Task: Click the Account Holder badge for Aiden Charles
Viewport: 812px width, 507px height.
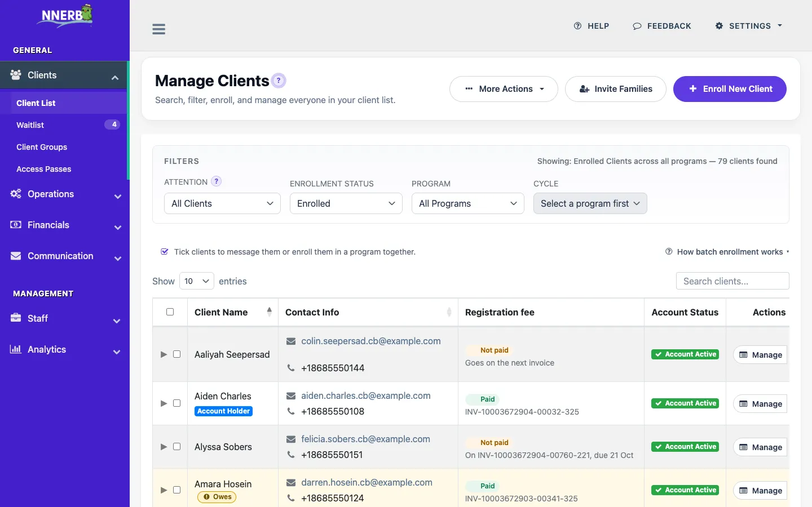Action: point(223,411)
